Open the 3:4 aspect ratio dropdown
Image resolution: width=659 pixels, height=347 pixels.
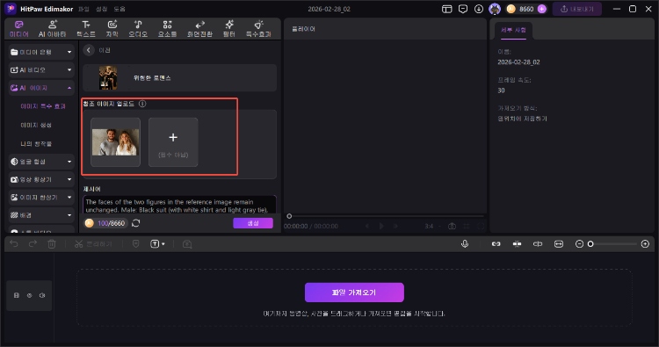pyautogui.click(x=432, y=226)
